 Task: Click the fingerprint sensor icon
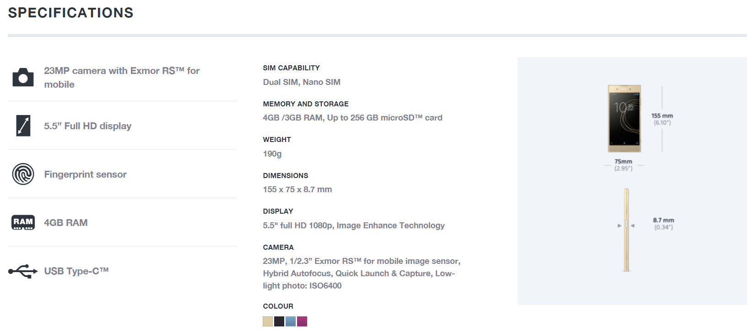[23, 174]
